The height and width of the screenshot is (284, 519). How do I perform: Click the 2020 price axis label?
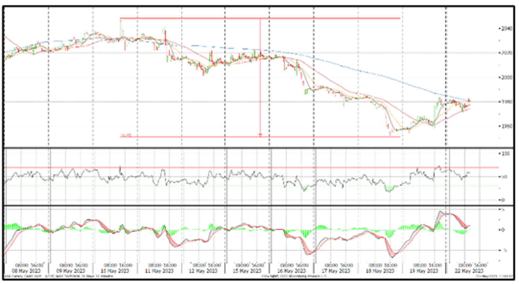[506, 53]
